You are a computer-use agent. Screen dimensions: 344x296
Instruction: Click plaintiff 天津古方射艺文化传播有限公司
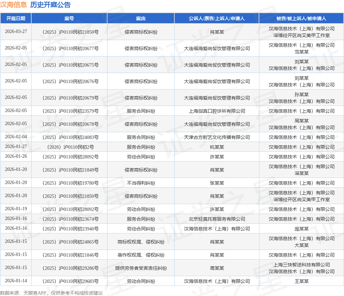point(217,138)
